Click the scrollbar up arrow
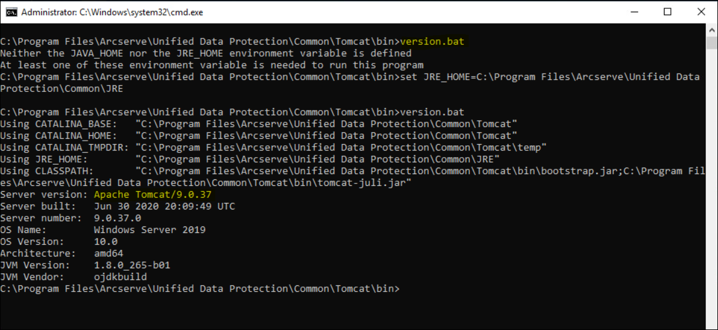 pos(711,29)
